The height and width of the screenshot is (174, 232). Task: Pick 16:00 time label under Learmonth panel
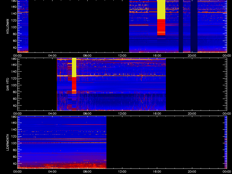click(x=157, y=172)
